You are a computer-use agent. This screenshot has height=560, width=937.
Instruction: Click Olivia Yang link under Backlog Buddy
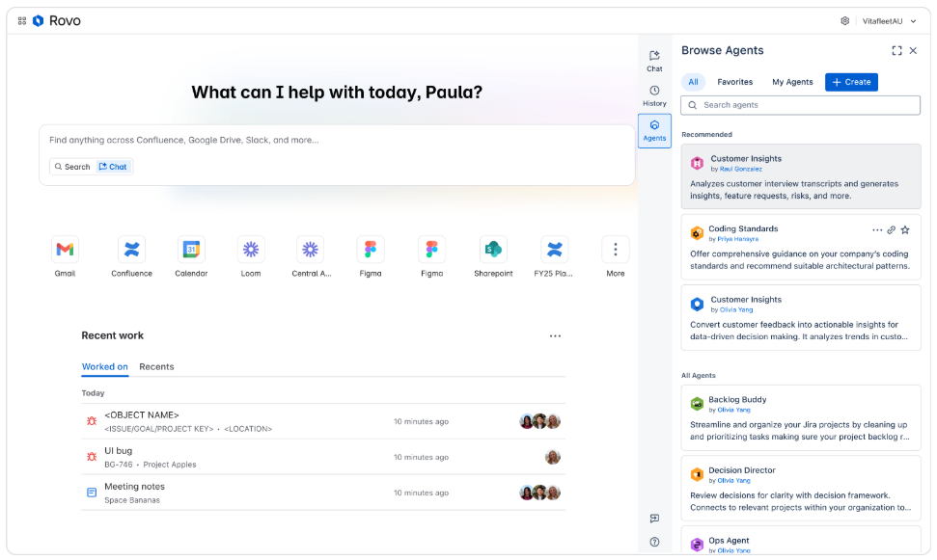[733, 411]
